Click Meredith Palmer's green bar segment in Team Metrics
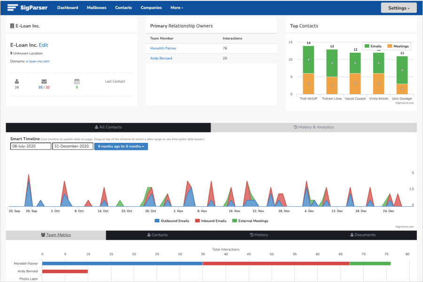 click(x=370, y=263)
